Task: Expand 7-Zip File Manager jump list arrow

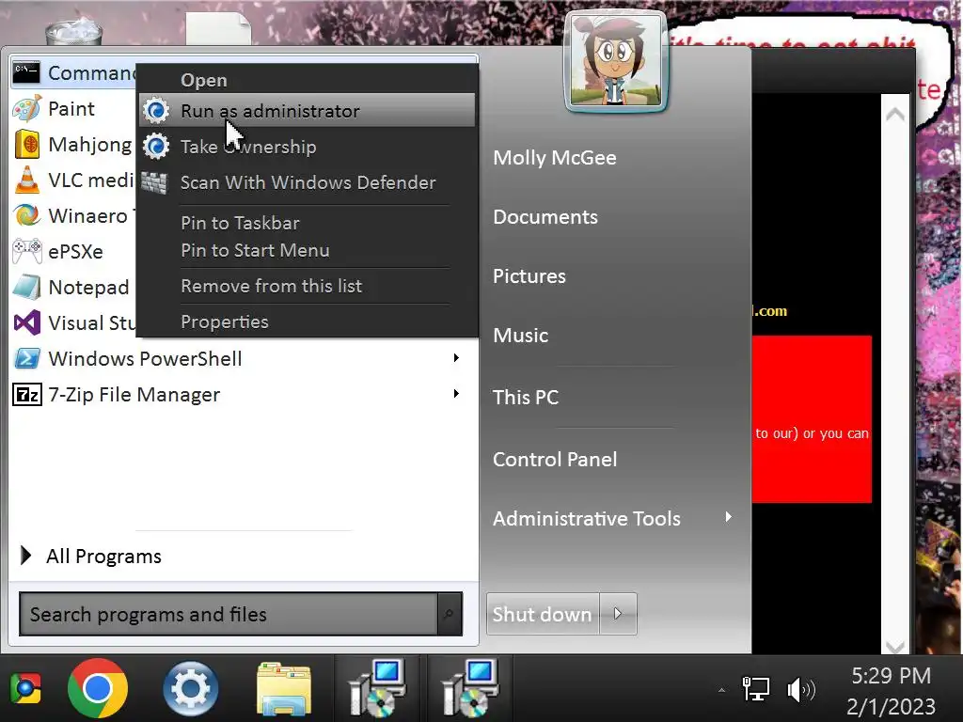Action: click(456, 394)
